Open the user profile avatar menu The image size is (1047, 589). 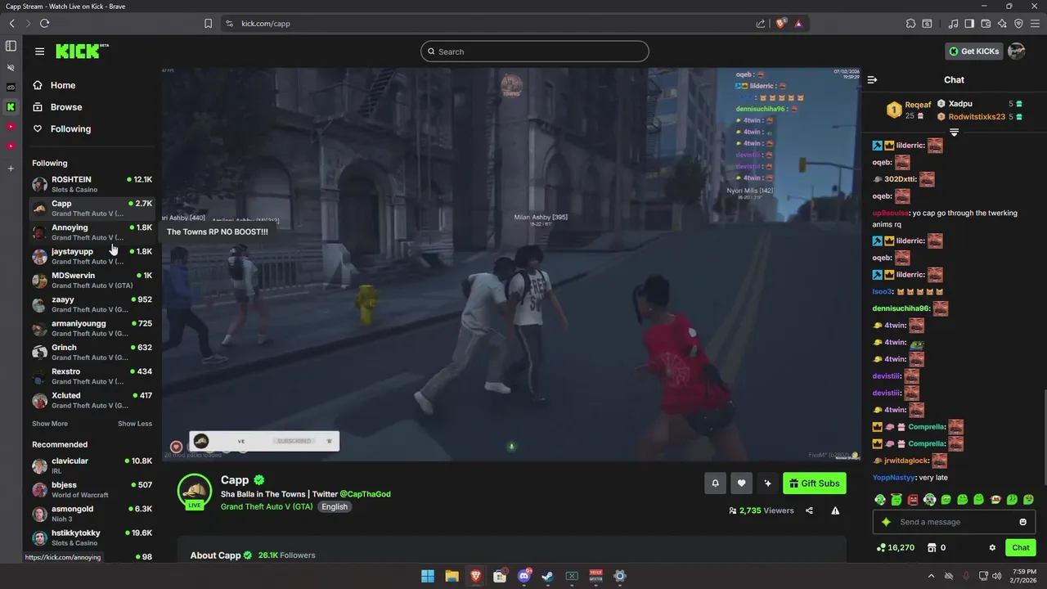(x=1017, y=52)
